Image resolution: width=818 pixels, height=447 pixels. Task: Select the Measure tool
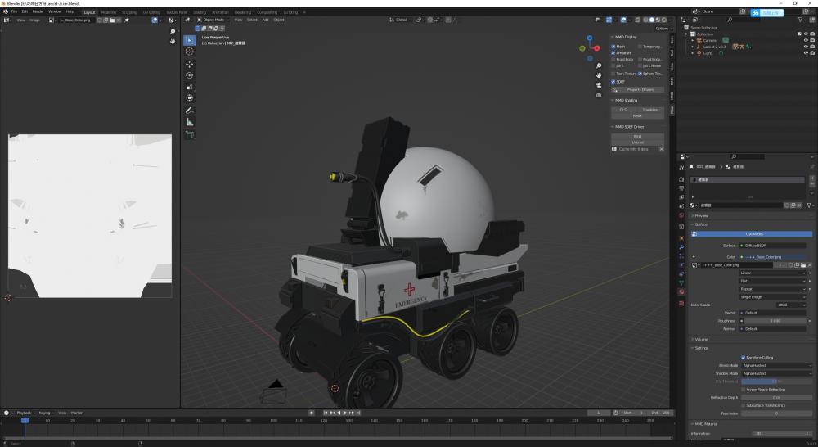point(190,122)
